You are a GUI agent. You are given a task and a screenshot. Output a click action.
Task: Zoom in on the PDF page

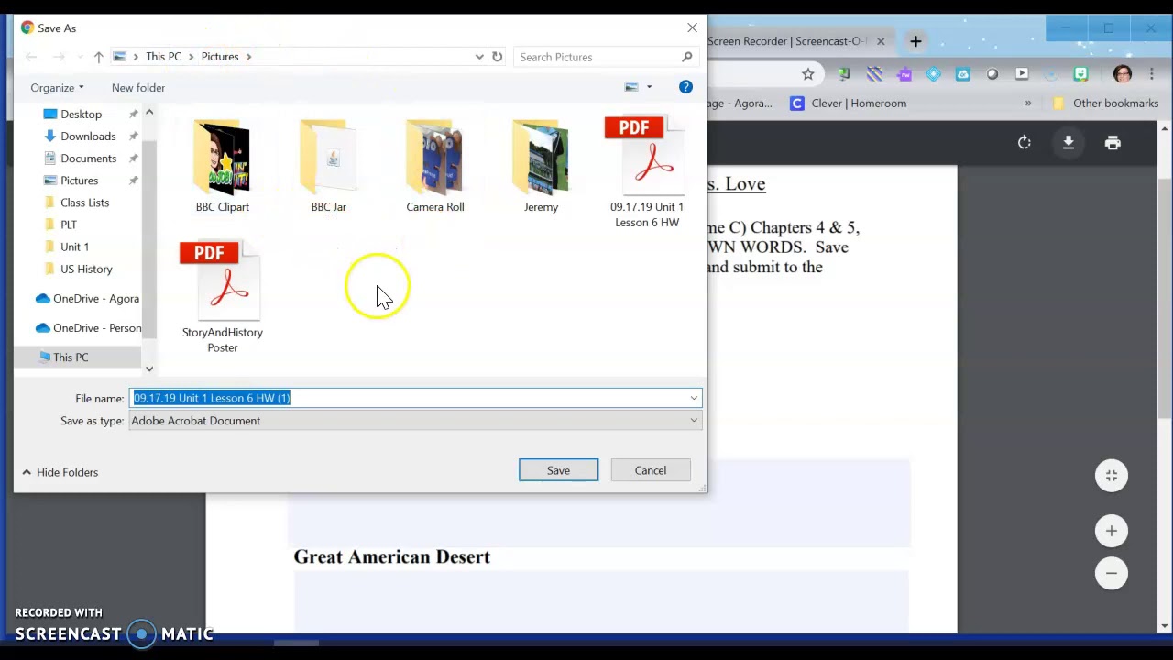pyautogui.click(x=1112, y=531)
